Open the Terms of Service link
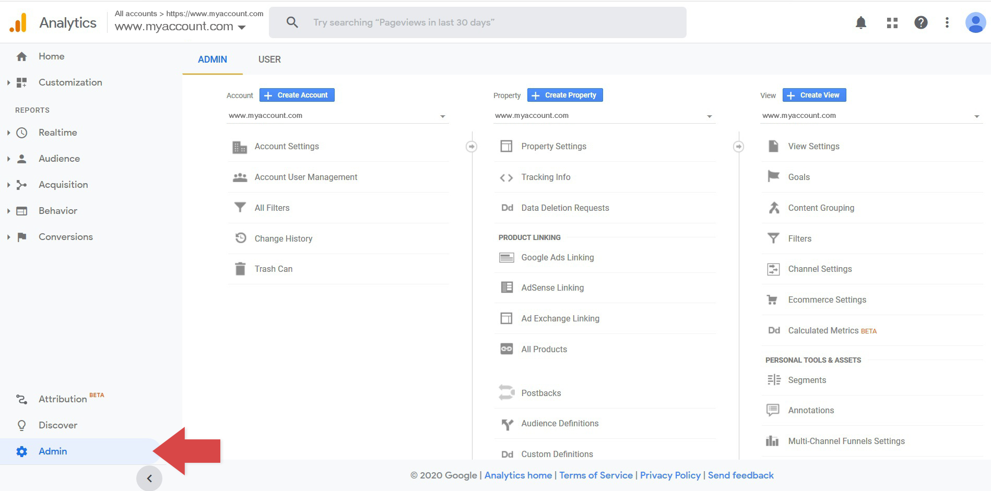Screen dimensions: 991x491 click(596, 475)
